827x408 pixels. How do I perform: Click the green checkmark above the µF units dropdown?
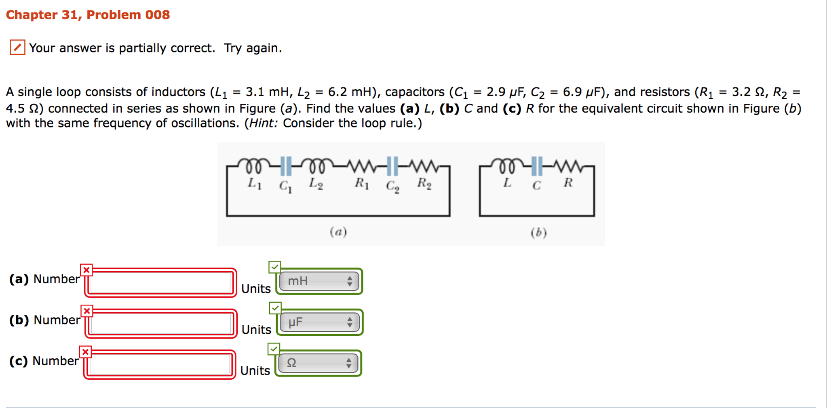274,309
